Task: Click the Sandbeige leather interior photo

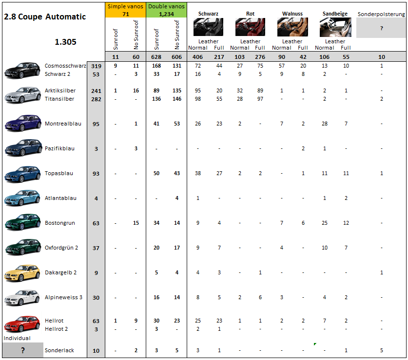Action: pyautogui.click(x=335, y=27)
